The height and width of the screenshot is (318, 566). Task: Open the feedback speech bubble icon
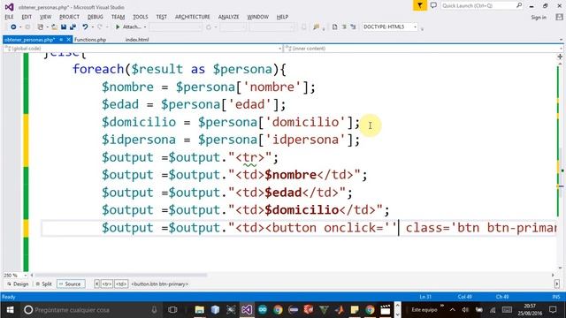(433, 5)
